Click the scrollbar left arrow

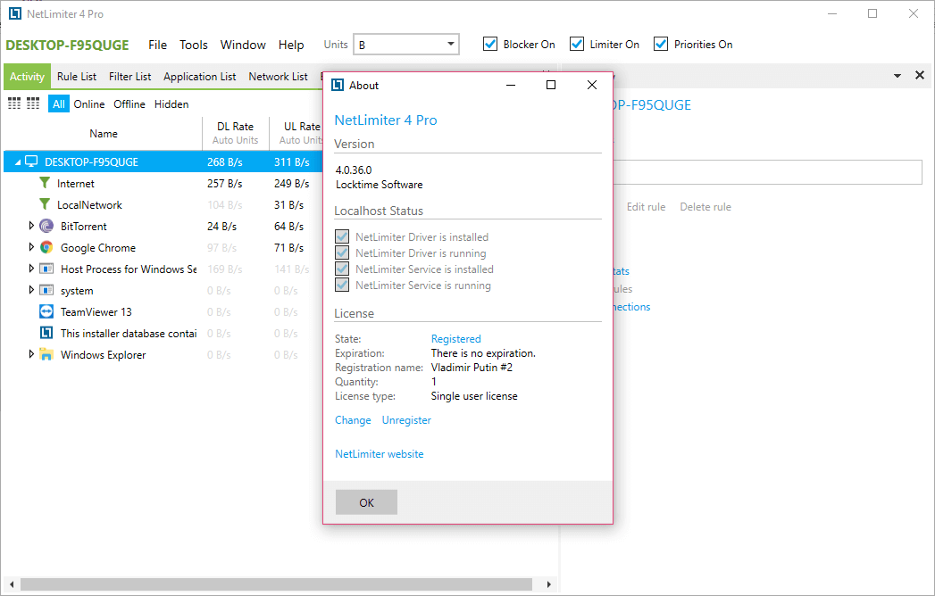point(12,584)
